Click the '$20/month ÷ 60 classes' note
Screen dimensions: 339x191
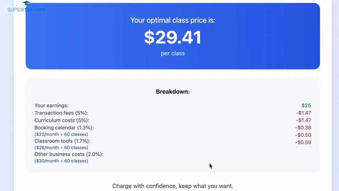pyautogui.click(x=61, y=134)
